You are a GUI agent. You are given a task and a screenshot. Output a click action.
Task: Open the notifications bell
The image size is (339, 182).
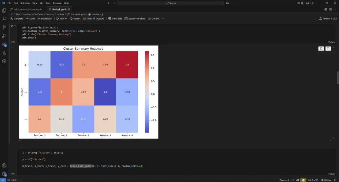click(x=335, y=180)
